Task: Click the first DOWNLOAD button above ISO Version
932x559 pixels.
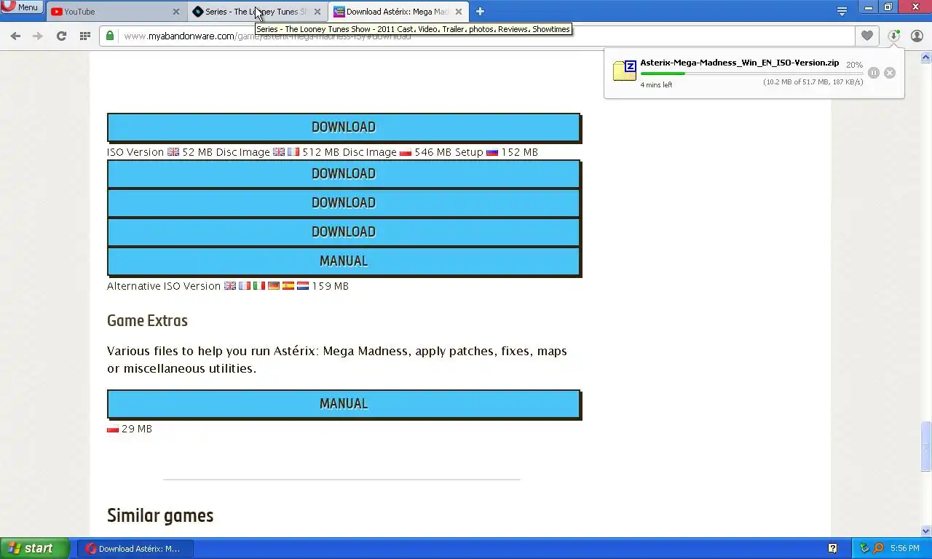Action: (344, 127)
